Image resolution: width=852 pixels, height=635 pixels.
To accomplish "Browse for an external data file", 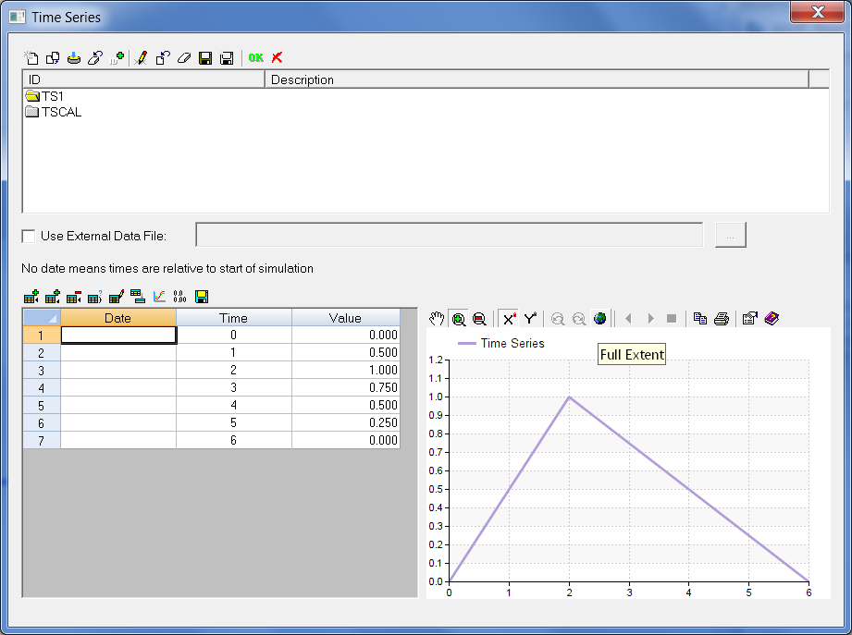I will tap(730, 235).
